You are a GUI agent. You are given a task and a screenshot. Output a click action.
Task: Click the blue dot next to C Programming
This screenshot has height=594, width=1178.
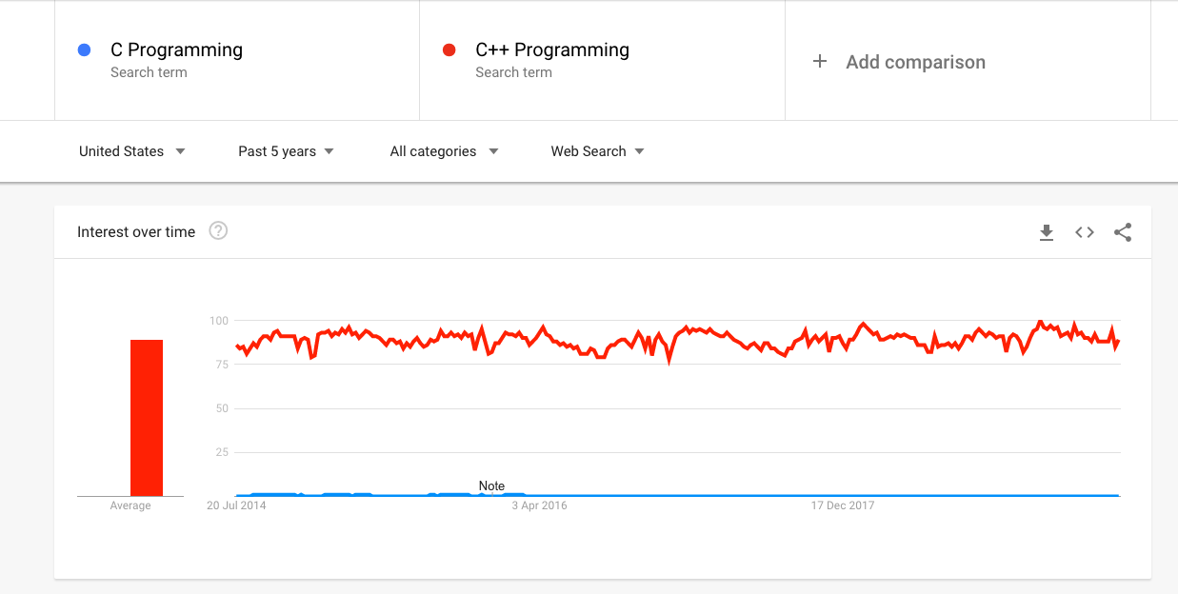coord(84,49)
